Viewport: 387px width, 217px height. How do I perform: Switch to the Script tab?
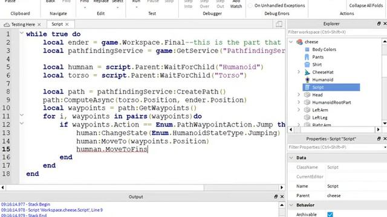[x=57, y=24]
